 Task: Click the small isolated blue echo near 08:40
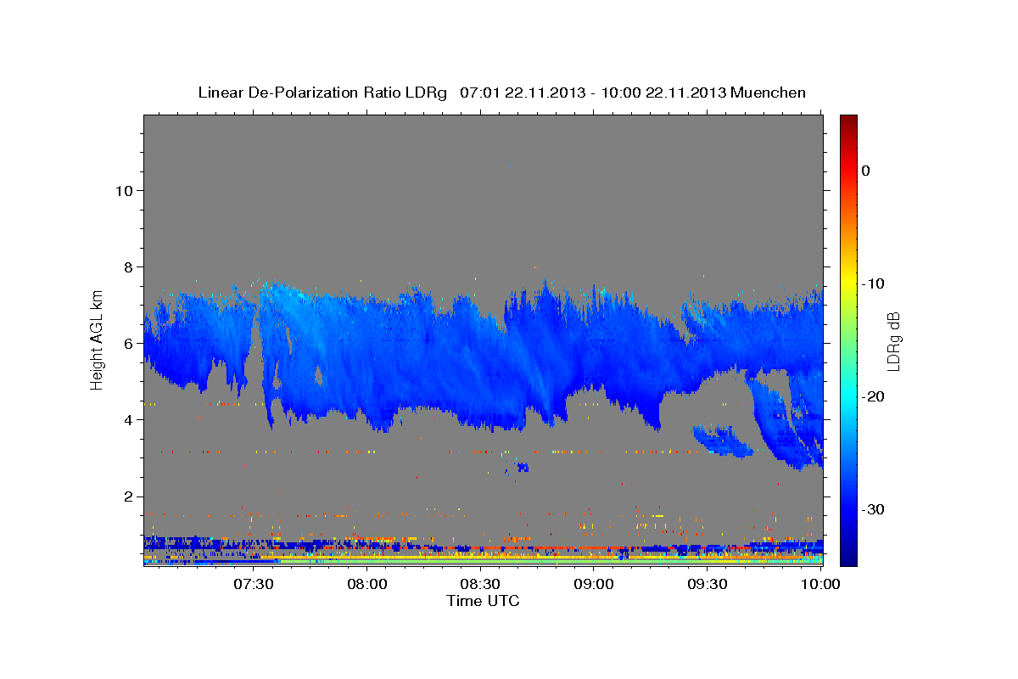click(522, 468)
